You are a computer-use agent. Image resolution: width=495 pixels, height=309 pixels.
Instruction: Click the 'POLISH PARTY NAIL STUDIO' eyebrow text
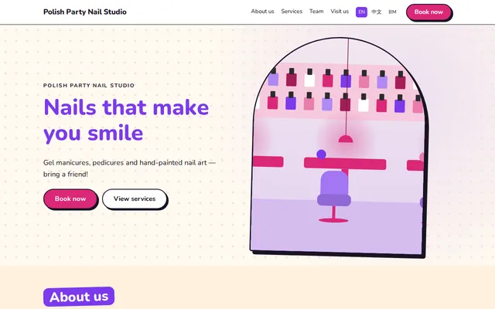point(89,86)
